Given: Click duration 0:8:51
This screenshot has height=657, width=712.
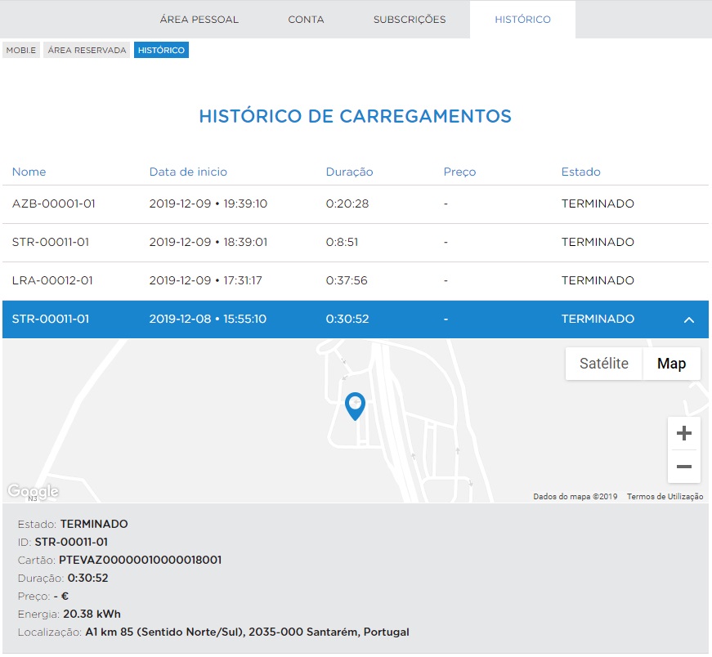Looking at the screenshot, I should (x=342, y=243).
